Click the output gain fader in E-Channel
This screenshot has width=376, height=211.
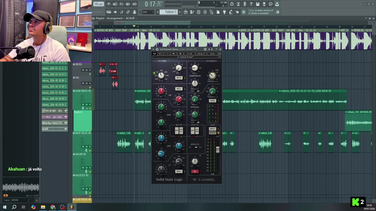218,149
